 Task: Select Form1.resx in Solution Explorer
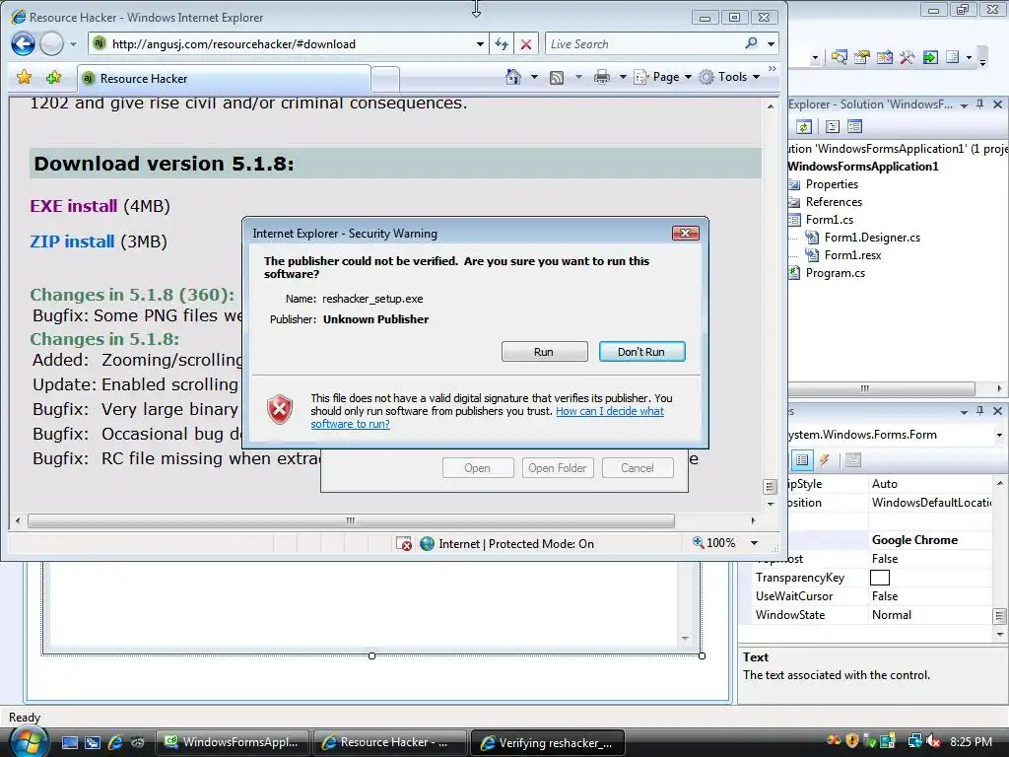(x=852, y=255)
